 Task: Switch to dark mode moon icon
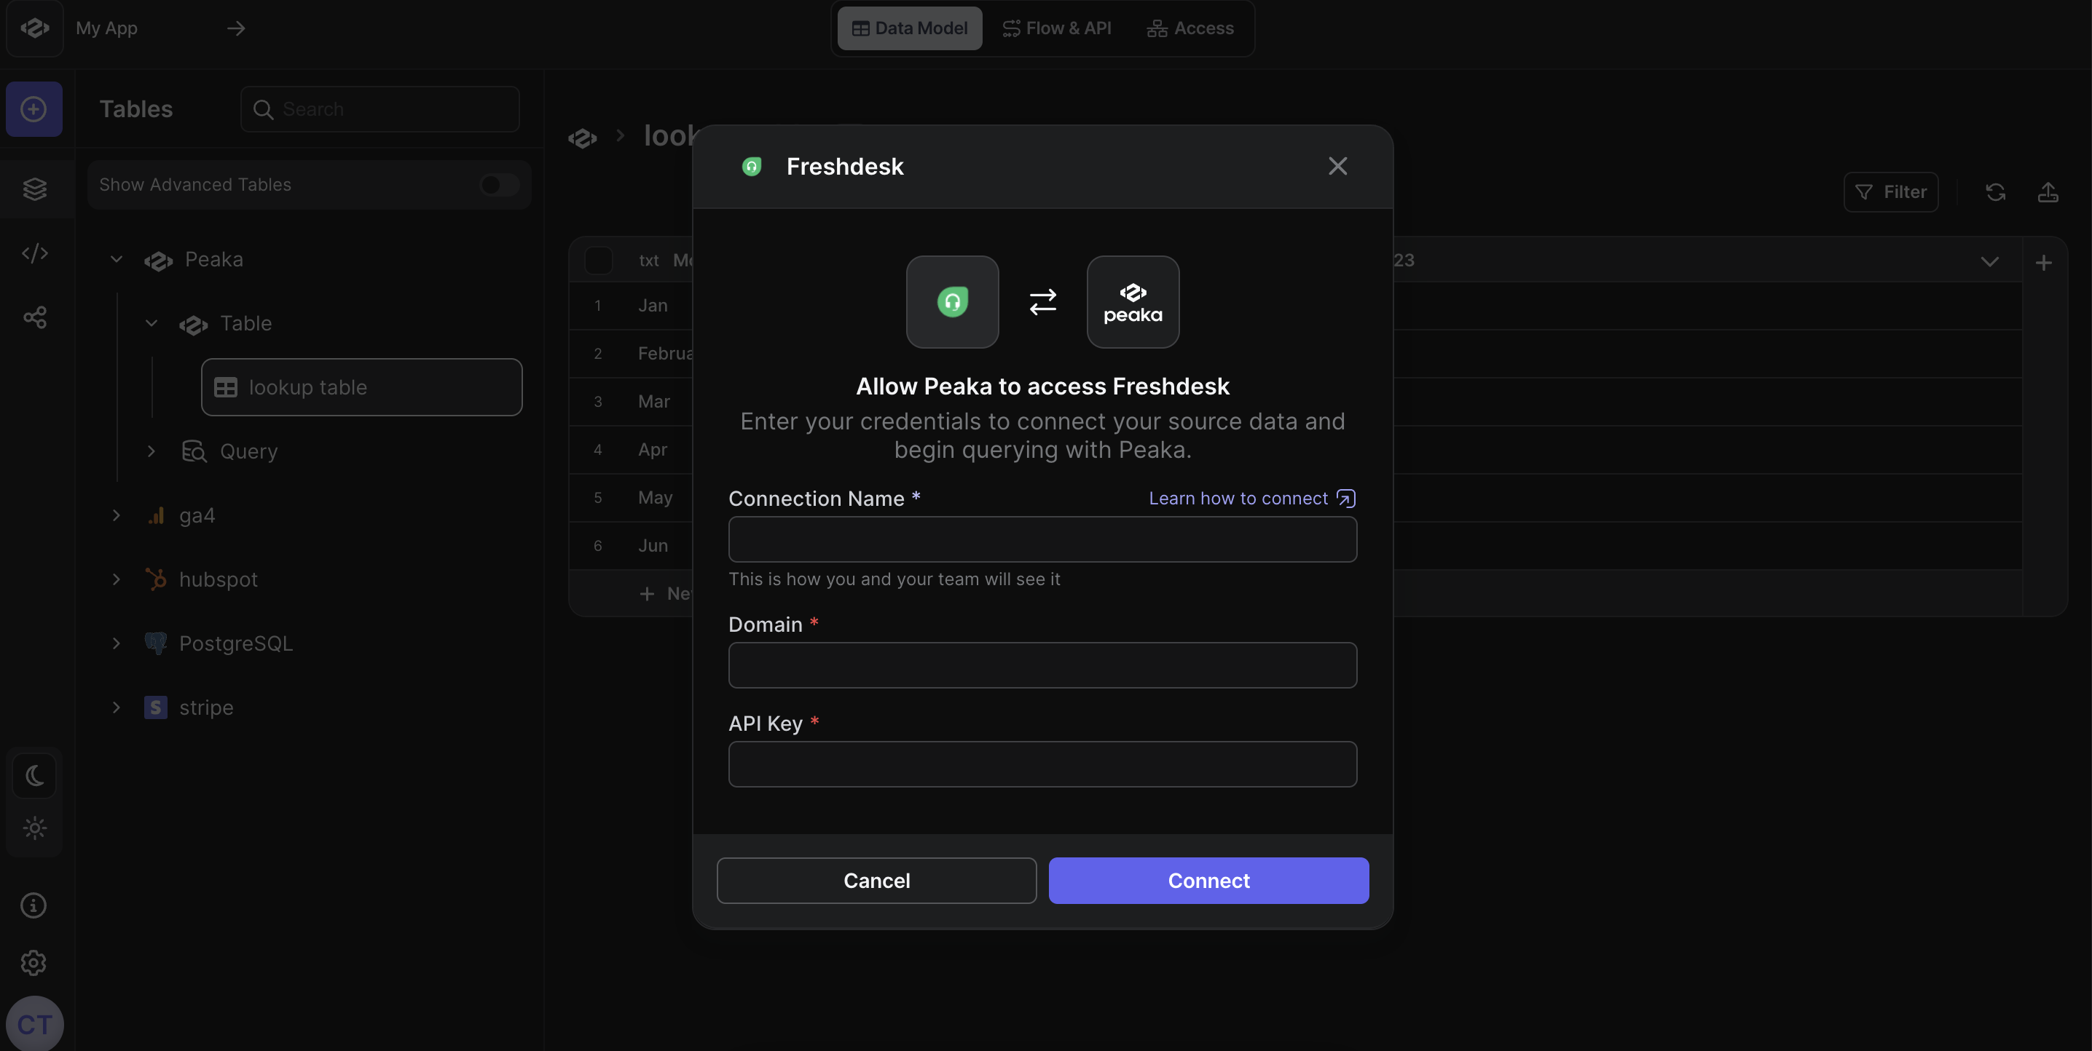34,775
